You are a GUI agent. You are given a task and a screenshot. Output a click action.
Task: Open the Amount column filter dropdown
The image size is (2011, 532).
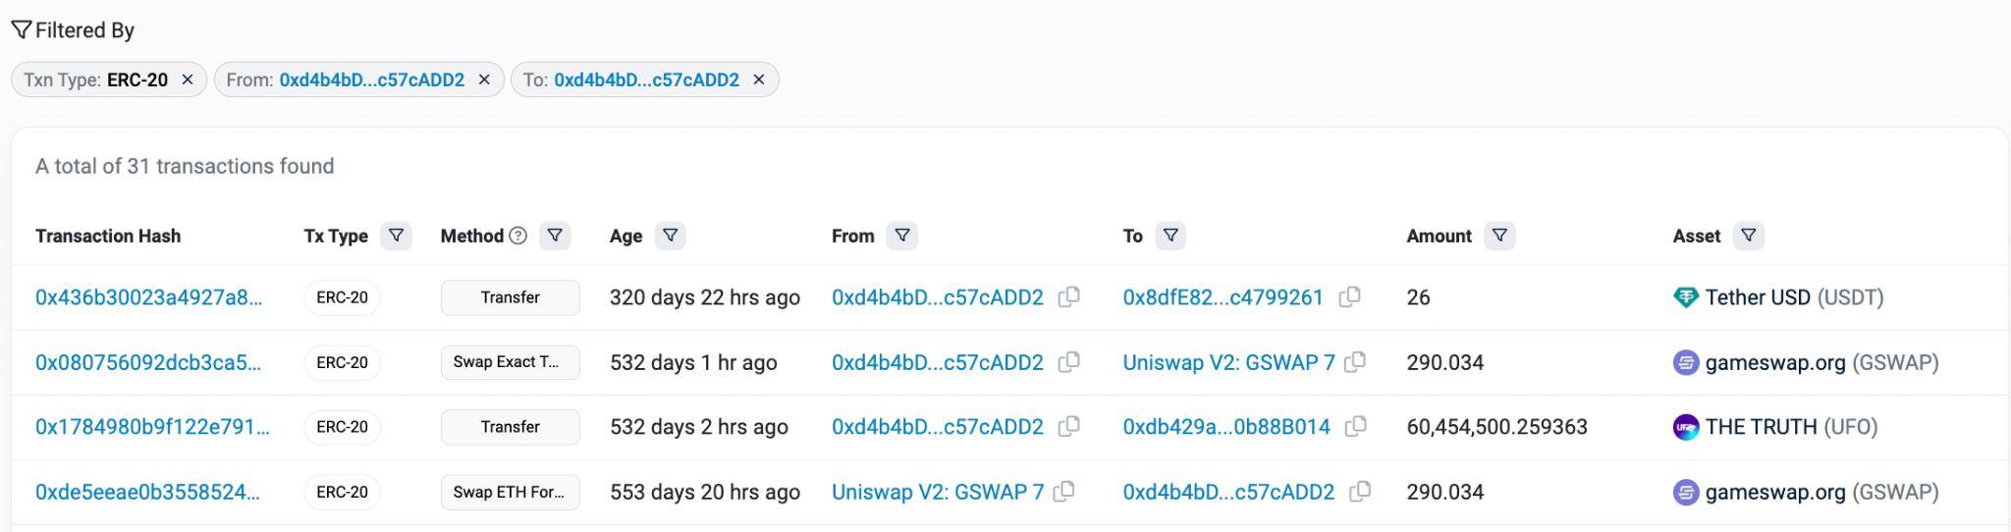[x=1499, y=236]
